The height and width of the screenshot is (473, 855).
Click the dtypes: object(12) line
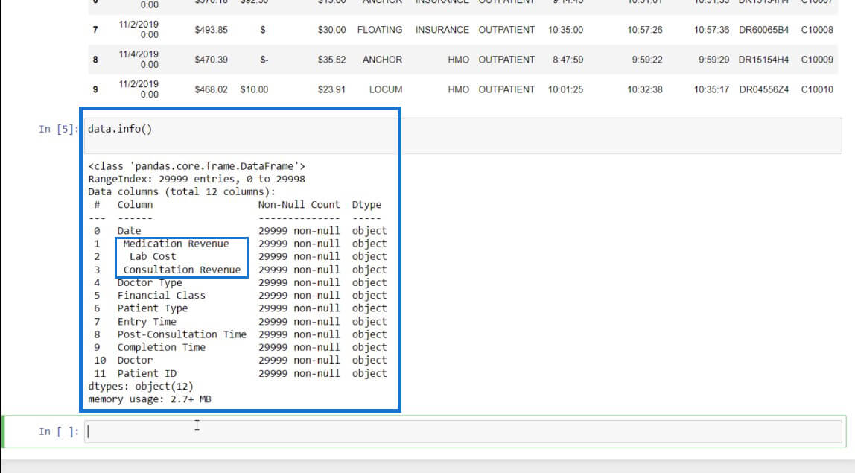(x=141, y=387)
